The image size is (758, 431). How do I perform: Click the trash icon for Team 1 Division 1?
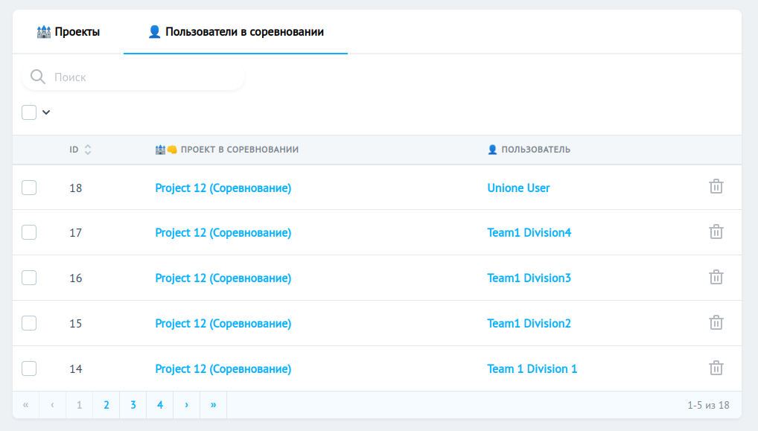click(716, 368)
